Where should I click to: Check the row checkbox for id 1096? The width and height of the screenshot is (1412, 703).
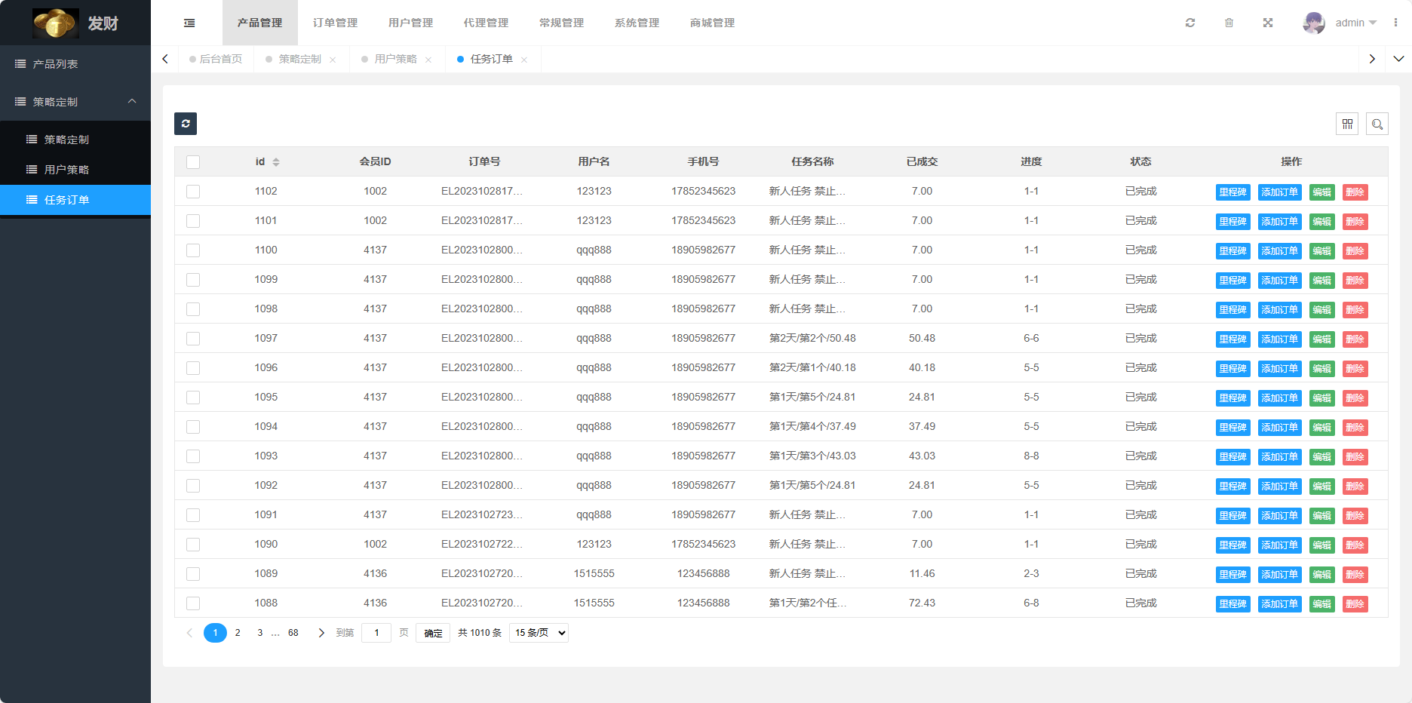coord(193,368)
